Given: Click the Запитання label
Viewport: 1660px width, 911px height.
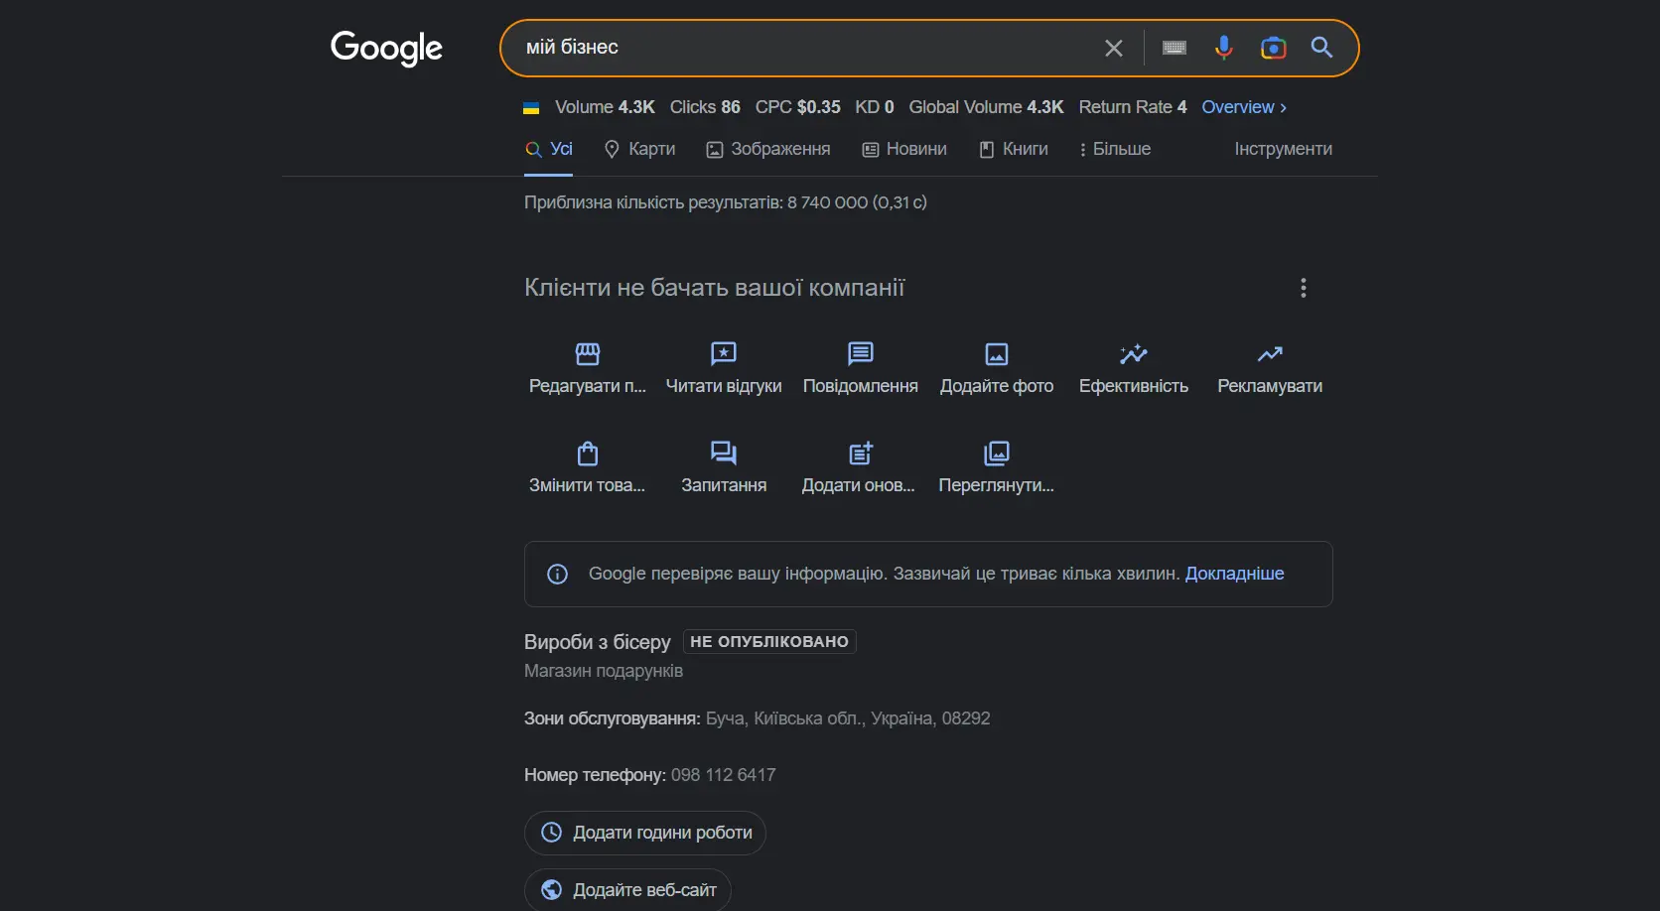Looking at the screenshot, I should tap(724, 485).
